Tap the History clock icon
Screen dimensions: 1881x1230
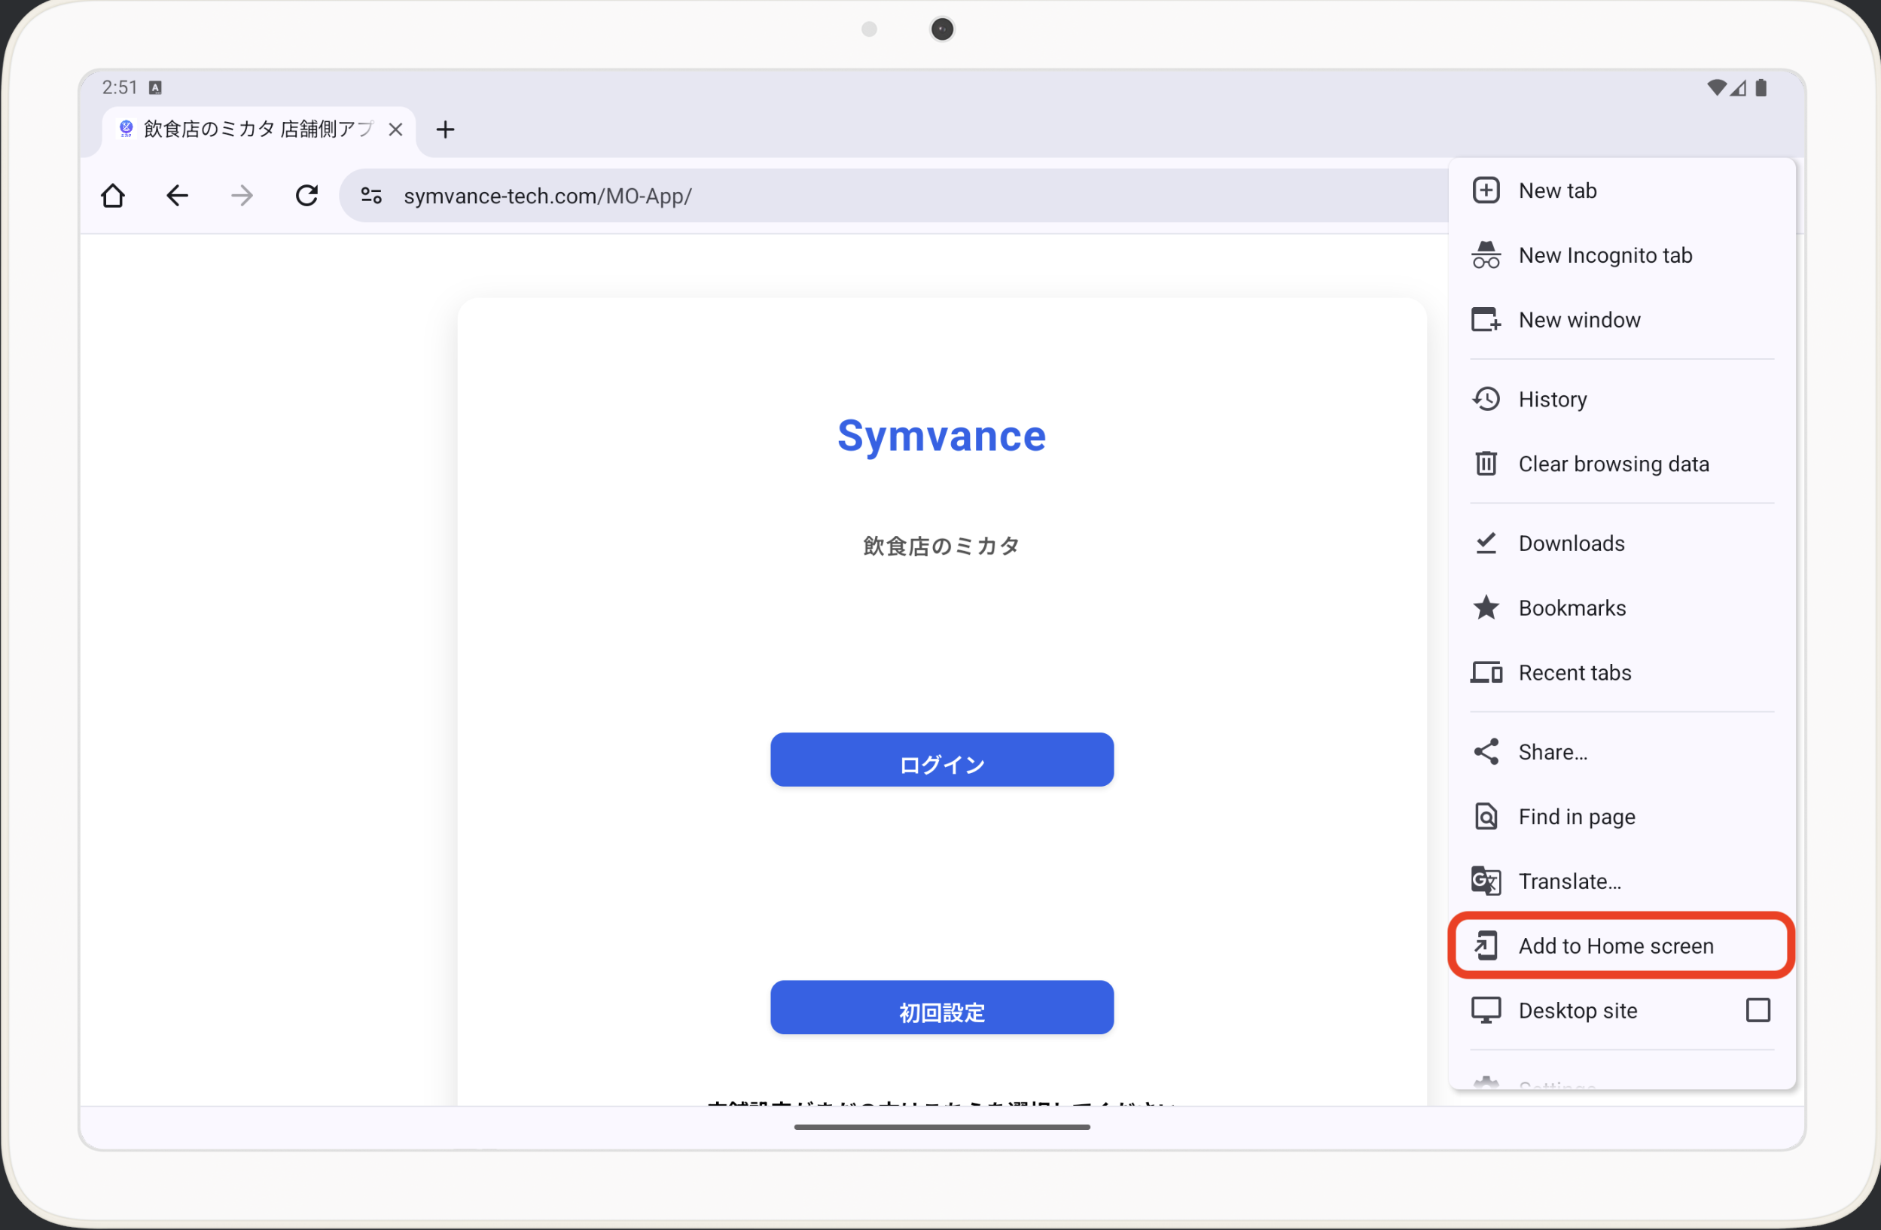point(1486,399)
